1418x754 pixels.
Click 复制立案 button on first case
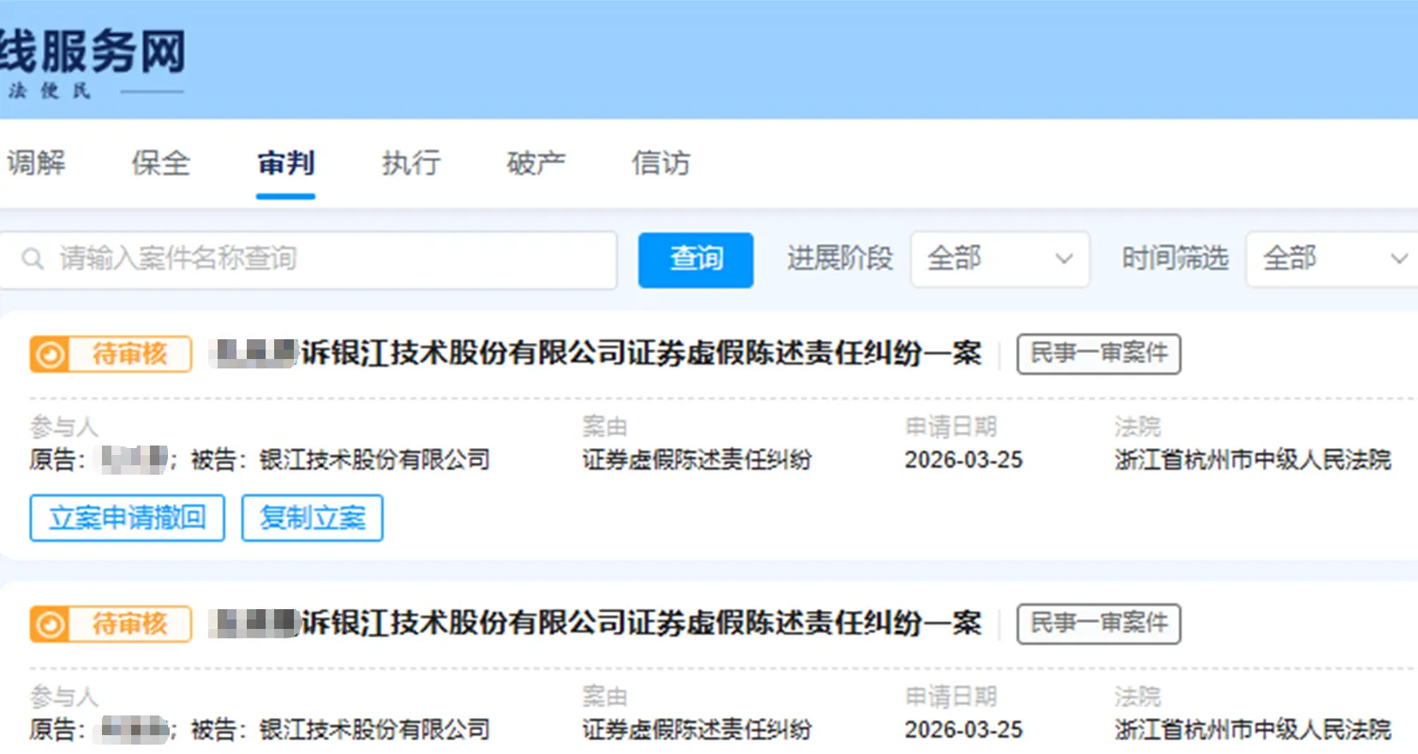coord(312,518)
